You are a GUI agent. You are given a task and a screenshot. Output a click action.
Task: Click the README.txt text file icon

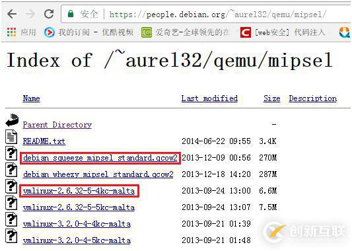coord(11,137)
